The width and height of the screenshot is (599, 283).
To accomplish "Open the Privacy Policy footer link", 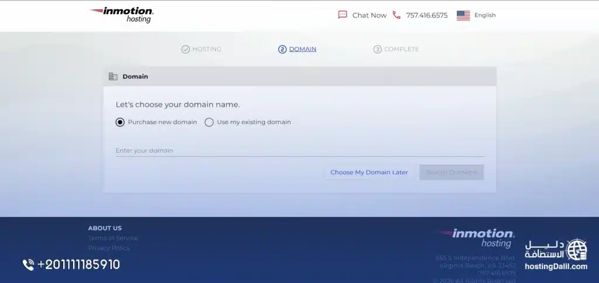I will [109, 248].
